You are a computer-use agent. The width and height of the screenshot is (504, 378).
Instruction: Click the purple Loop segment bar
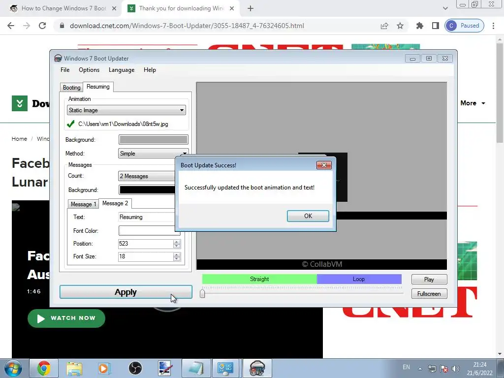point(359,279)
